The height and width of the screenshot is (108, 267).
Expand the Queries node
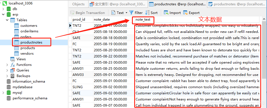7,70
